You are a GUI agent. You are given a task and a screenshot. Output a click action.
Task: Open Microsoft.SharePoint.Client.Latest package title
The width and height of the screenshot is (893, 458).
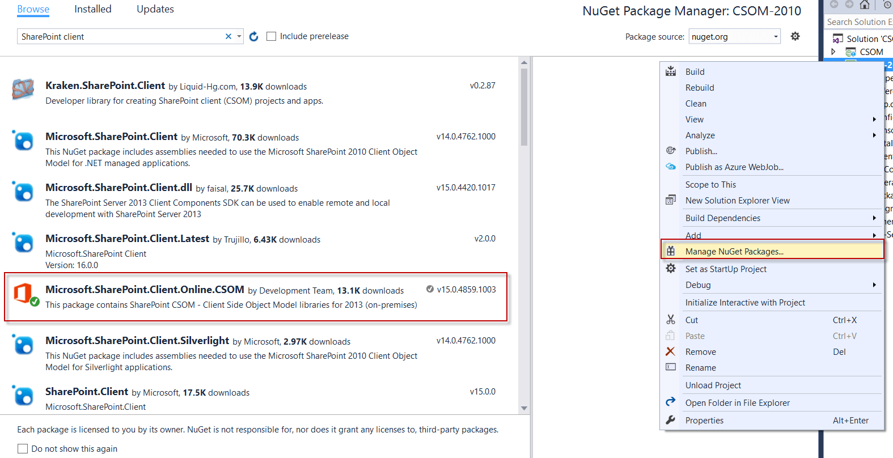tap(128, 239)
